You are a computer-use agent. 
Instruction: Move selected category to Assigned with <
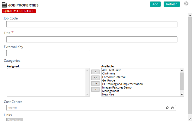click(95, 72)
